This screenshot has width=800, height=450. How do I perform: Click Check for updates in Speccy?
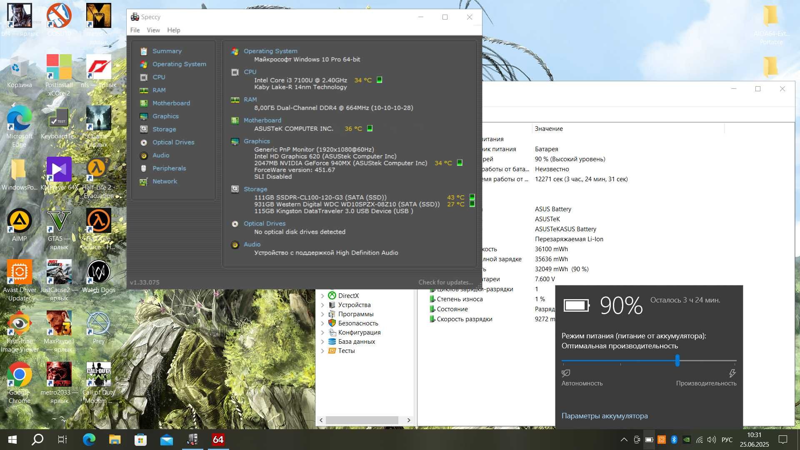click(x=446, y=282)
